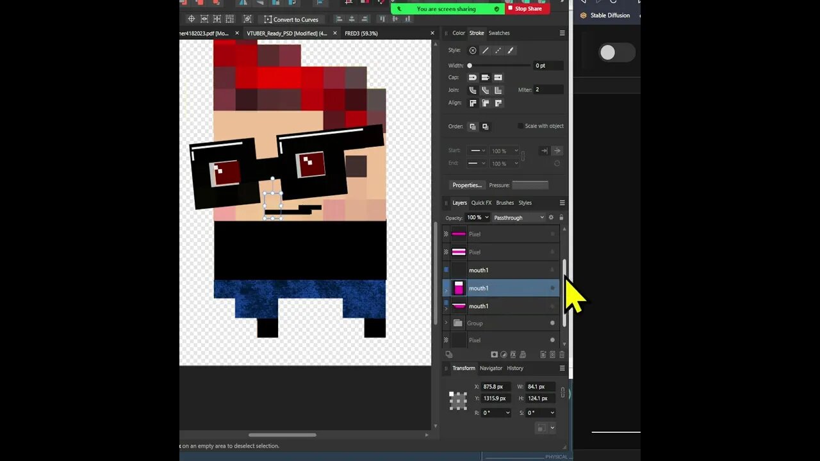Expand the selected mouth1 layer
The height and width of the screenshot is (461, 820).
(447, 291)
